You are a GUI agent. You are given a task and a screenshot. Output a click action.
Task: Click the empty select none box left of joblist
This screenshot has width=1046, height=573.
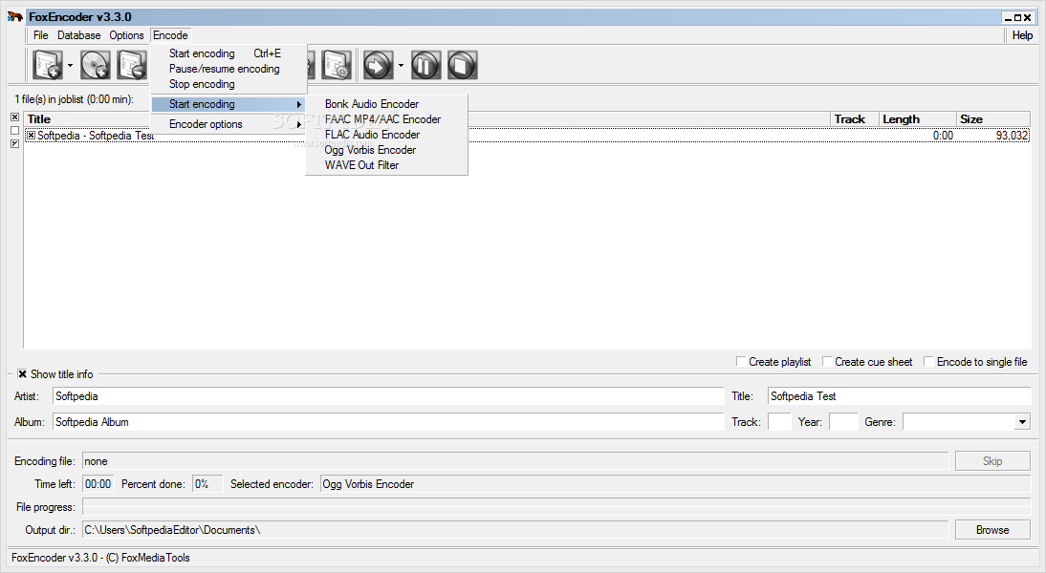[x=14, y=131]
